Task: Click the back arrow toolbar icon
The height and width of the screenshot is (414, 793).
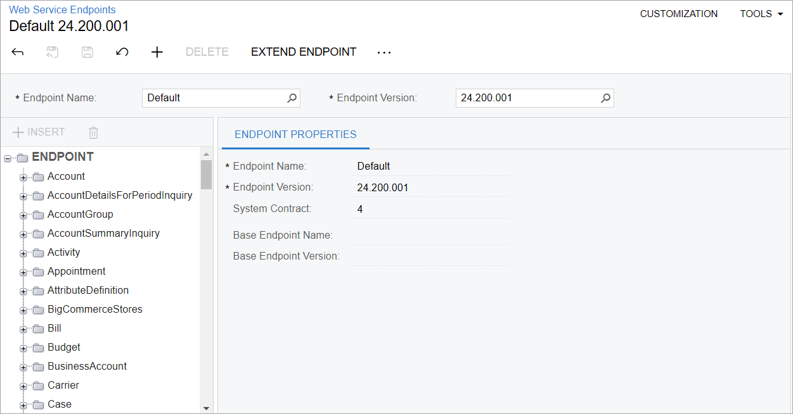Action: 18,52
